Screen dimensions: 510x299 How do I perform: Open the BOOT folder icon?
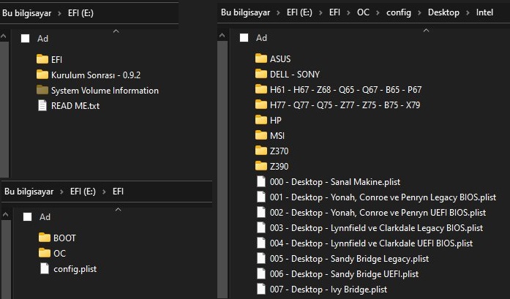[x=45, y=238]
